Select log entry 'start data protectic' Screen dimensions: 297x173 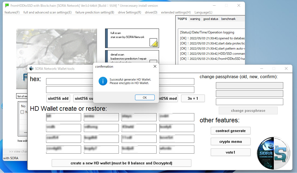point(212,43)
